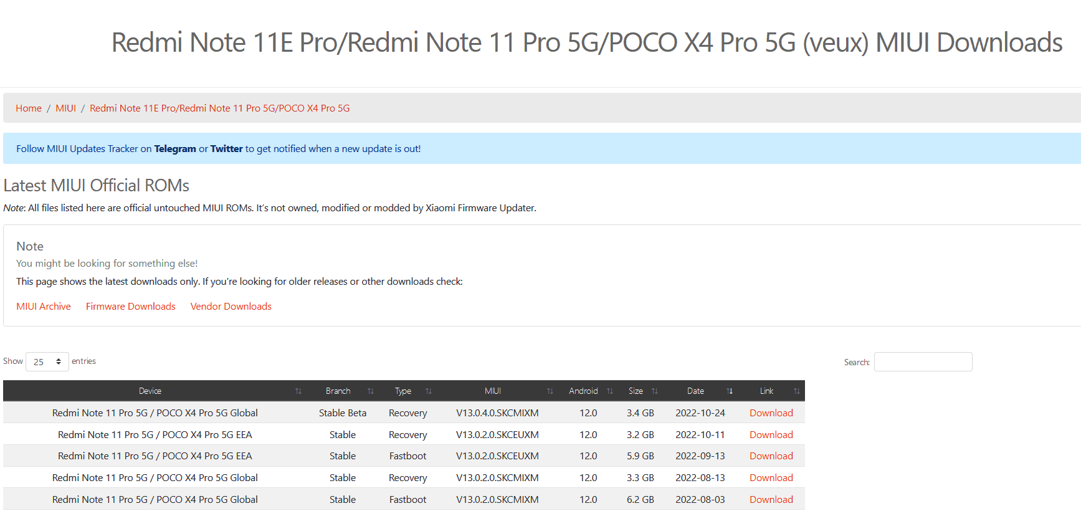The image size is (1081, 511).
Task: Click into the table Search field
Action: (923, 361)
